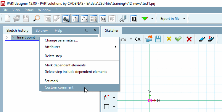Open the arc tool dropdown arrow

point(114,98)
